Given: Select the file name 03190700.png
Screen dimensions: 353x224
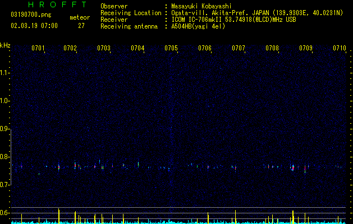Looking at the screenshot, I should [31, 15].
